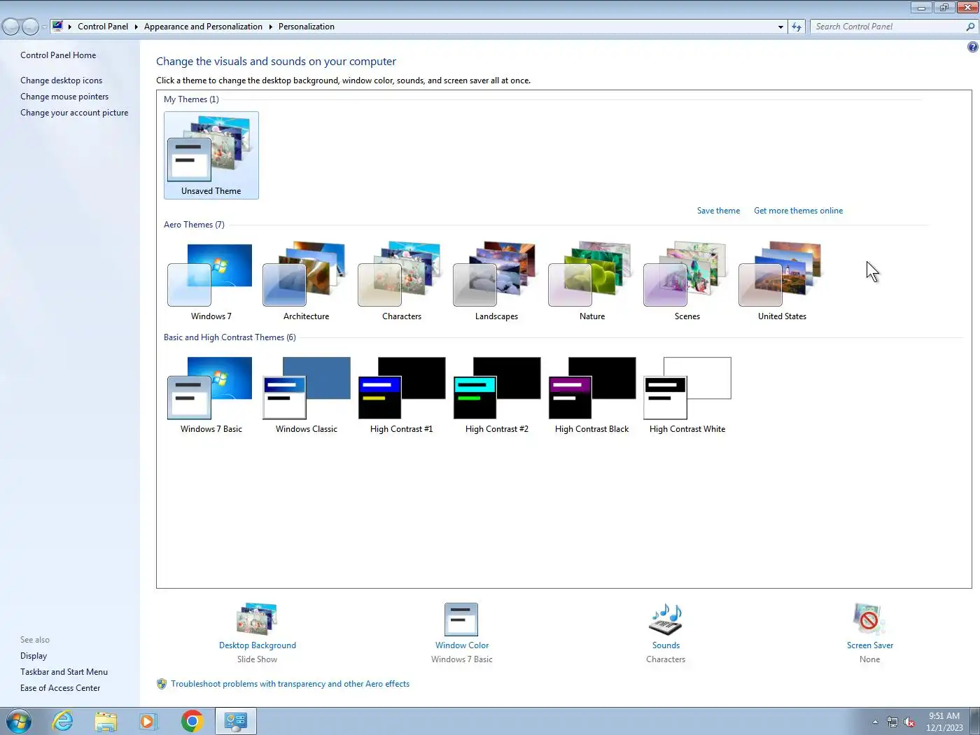Click Appearance and Personalization breadcrumb
This screenshot has height=735, width=980.
203,27
